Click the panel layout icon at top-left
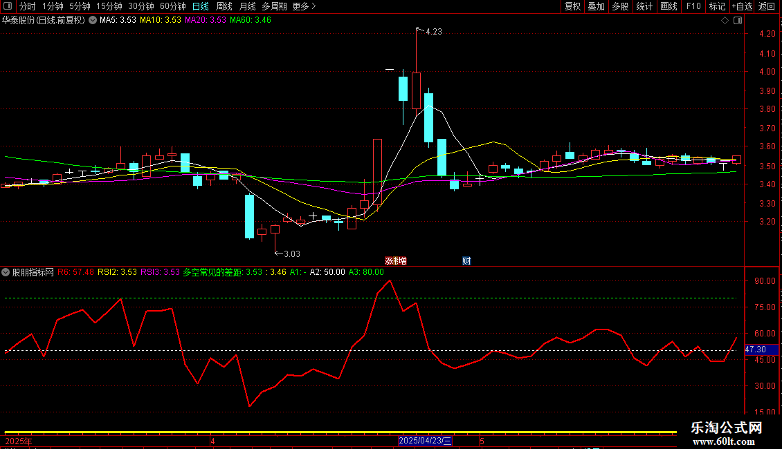This screenshot has width=782, height=449. [8, 6]
